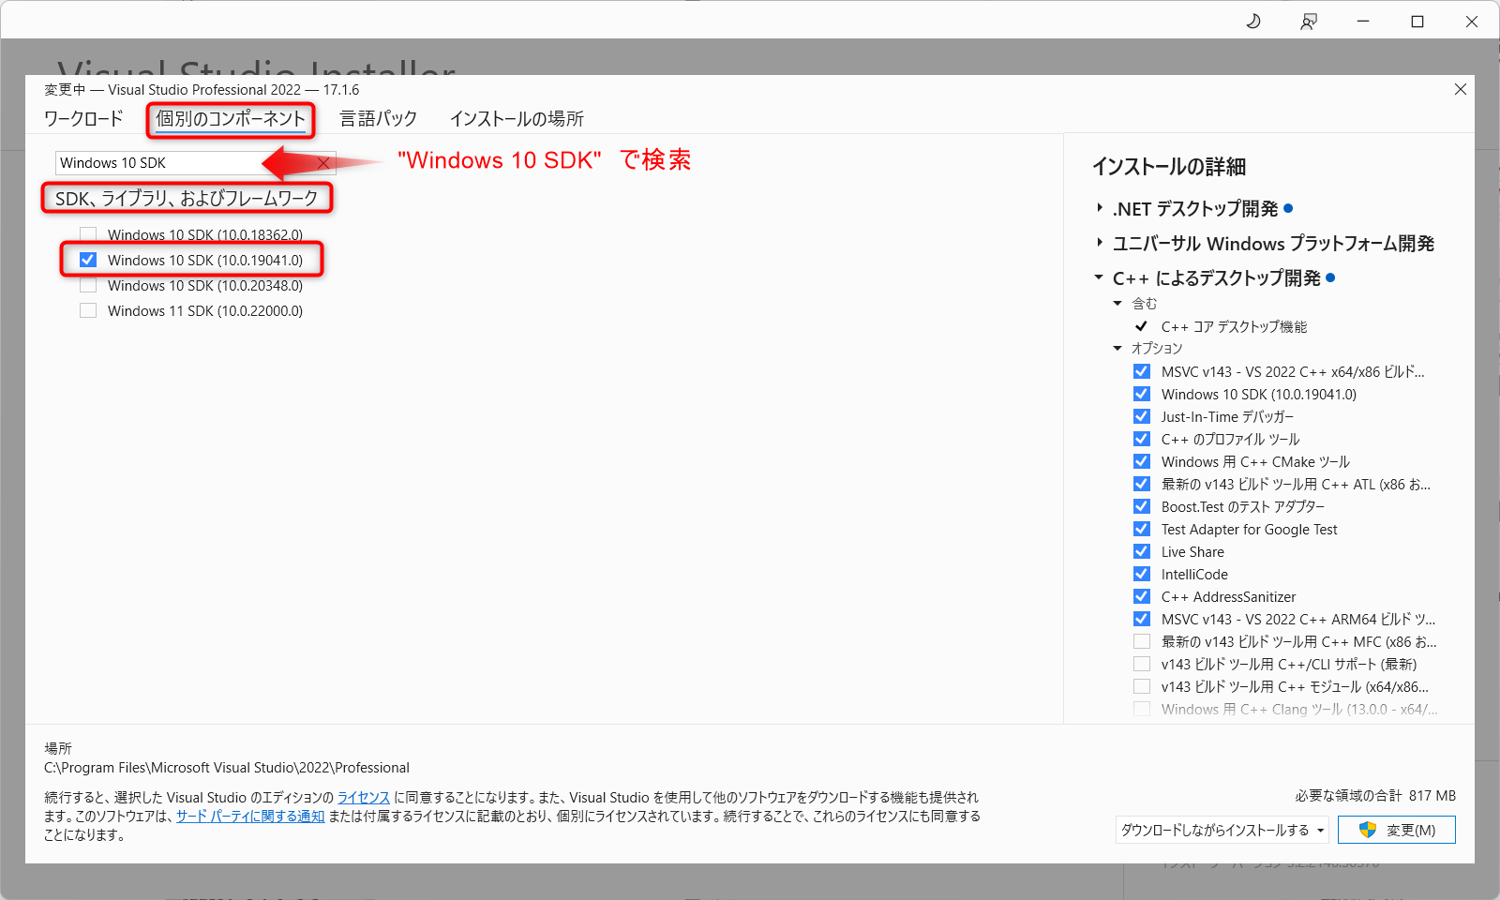Image resolution: width=1500 pixels, height=900 pixels.
Task: Uncheck Windows 10 SDK (10.0.19041.0) in component list
Action: click(88, 260)
